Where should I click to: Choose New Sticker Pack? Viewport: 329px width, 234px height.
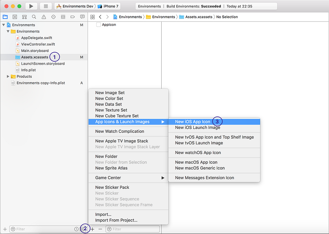[128, 188]
